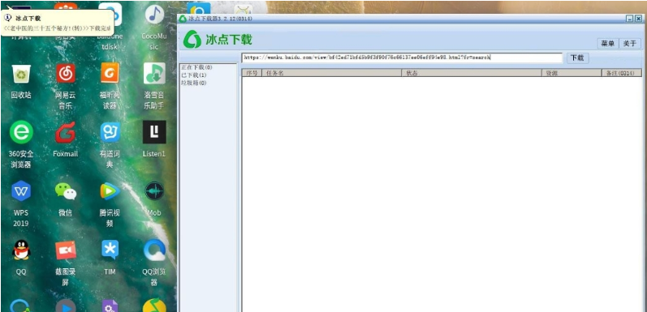Select 正在下载(0) in the sidebar
647x312 pixels.
pyautogui.click(x=196, y=67)
